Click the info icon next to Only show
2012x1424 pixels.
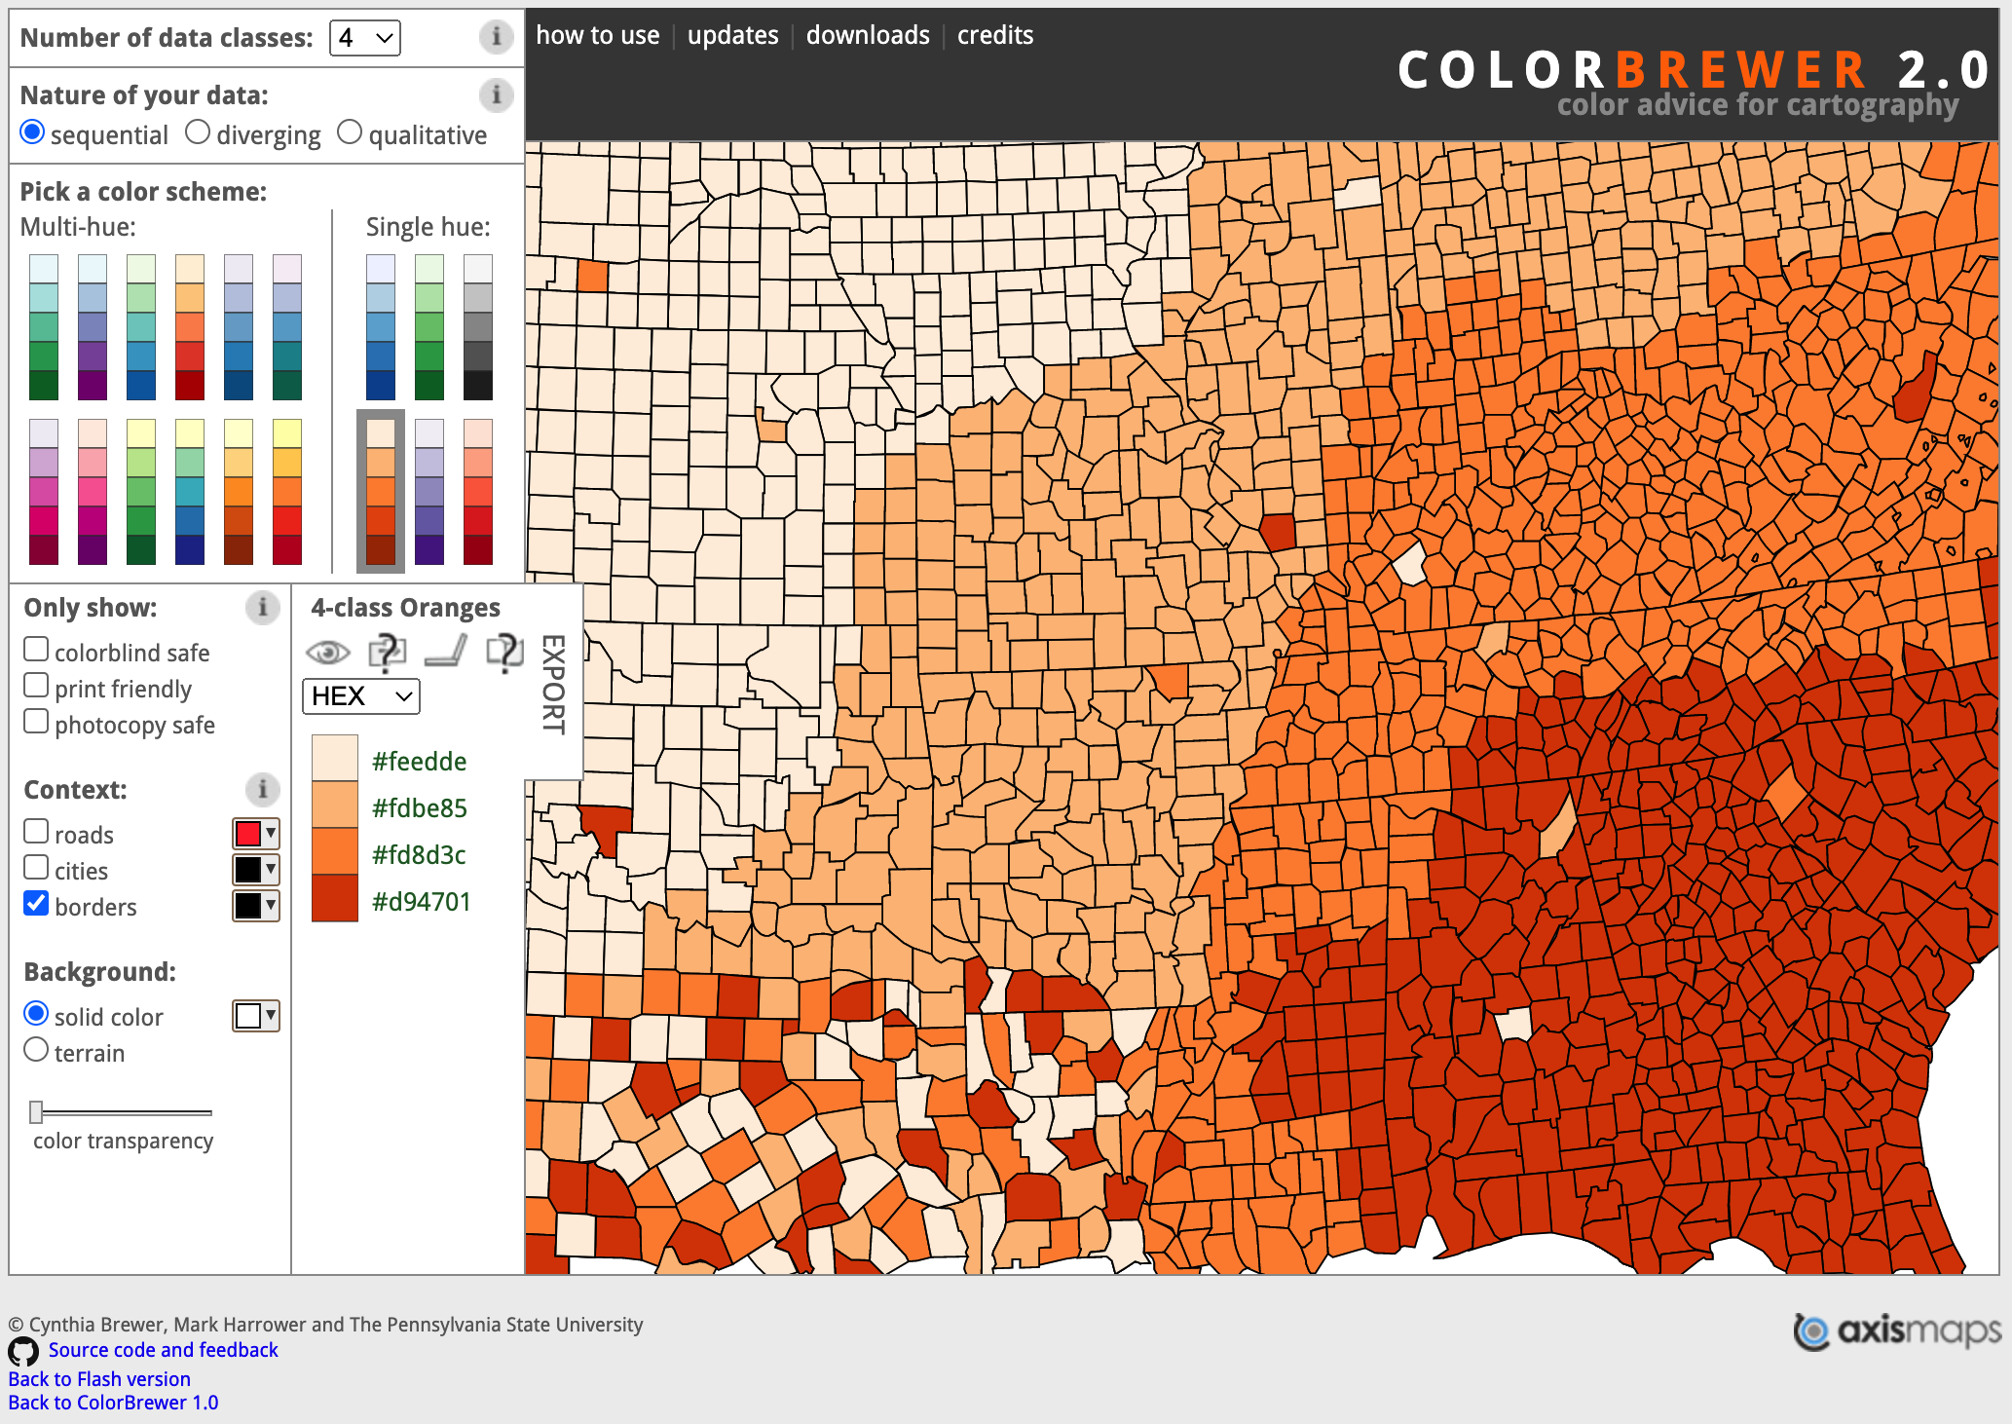pyautogui.click(x=262, y=607)
